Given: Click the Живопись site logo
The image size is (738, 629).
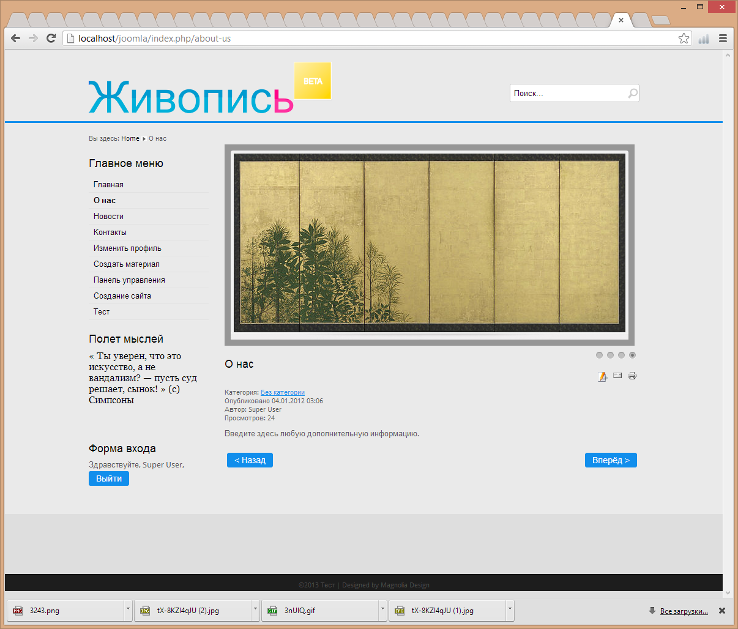Looking at the screenshot, I should pyautogui.click(x=191, y=97).
